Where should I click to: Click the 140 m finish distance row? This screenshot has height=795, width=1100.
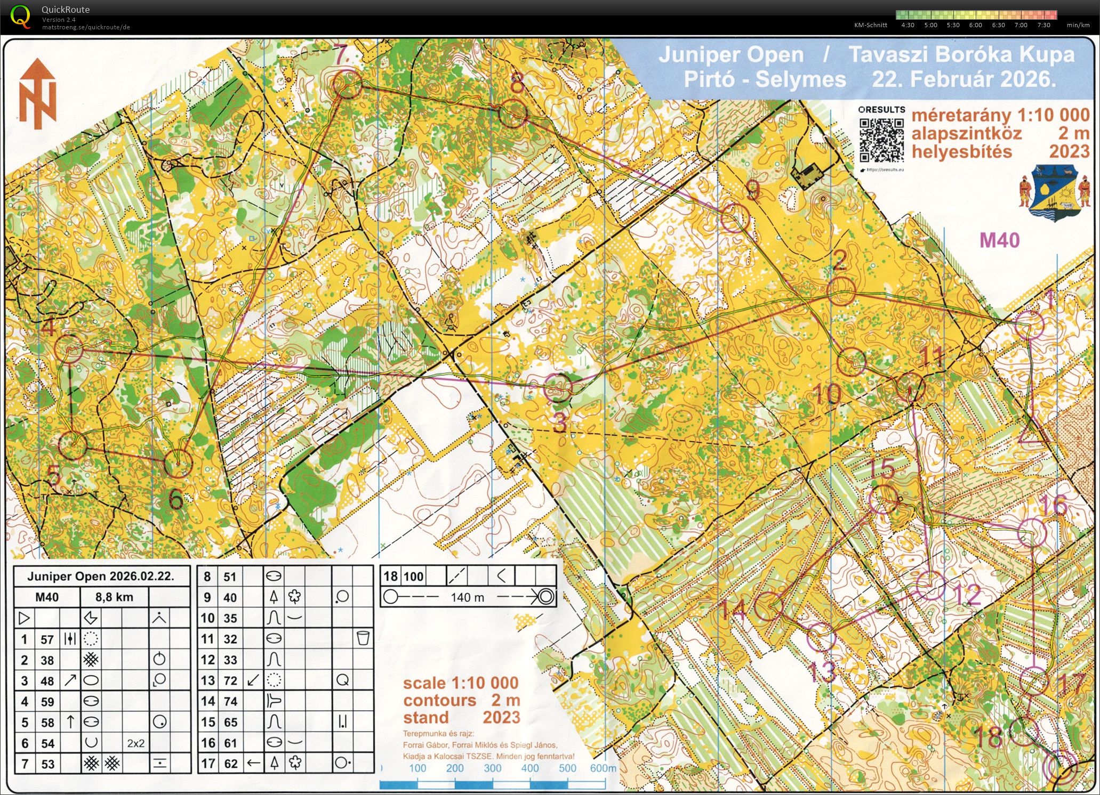click(468, 597)
